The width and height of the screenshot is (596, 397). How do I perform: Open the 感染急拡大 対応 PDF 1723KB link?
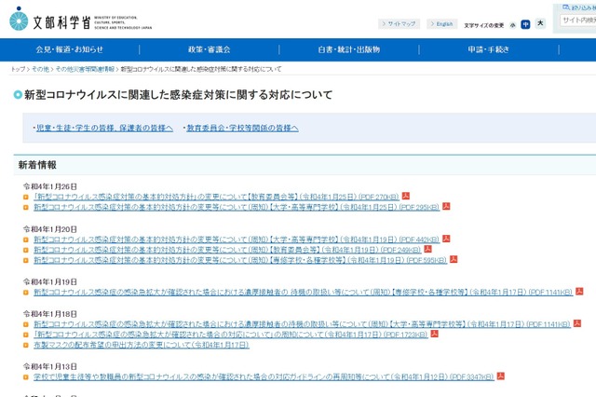pos(231,335)
